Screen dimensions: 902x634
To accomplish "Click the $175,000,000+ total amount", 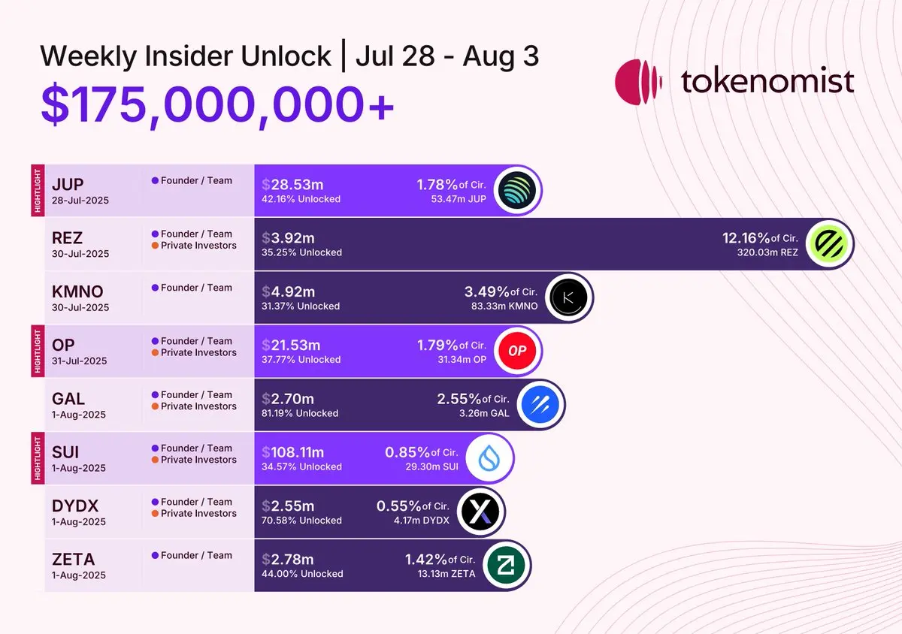I will 217,104.
